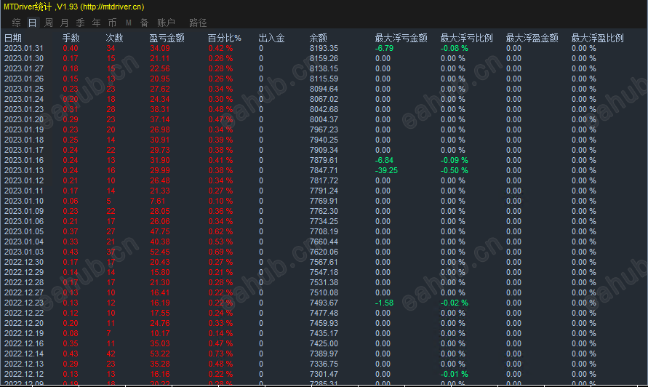Click the profit amount 34.09
The width and height of the screenshot is (648, 387).
coord(159,48)
